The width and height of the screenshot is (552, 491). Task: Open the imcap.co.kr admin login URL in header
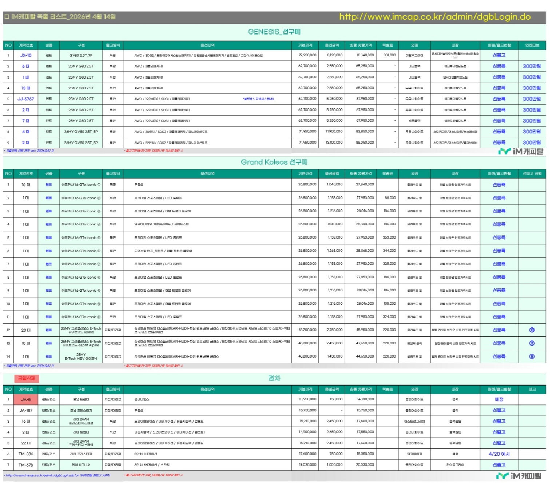(434, 17)
